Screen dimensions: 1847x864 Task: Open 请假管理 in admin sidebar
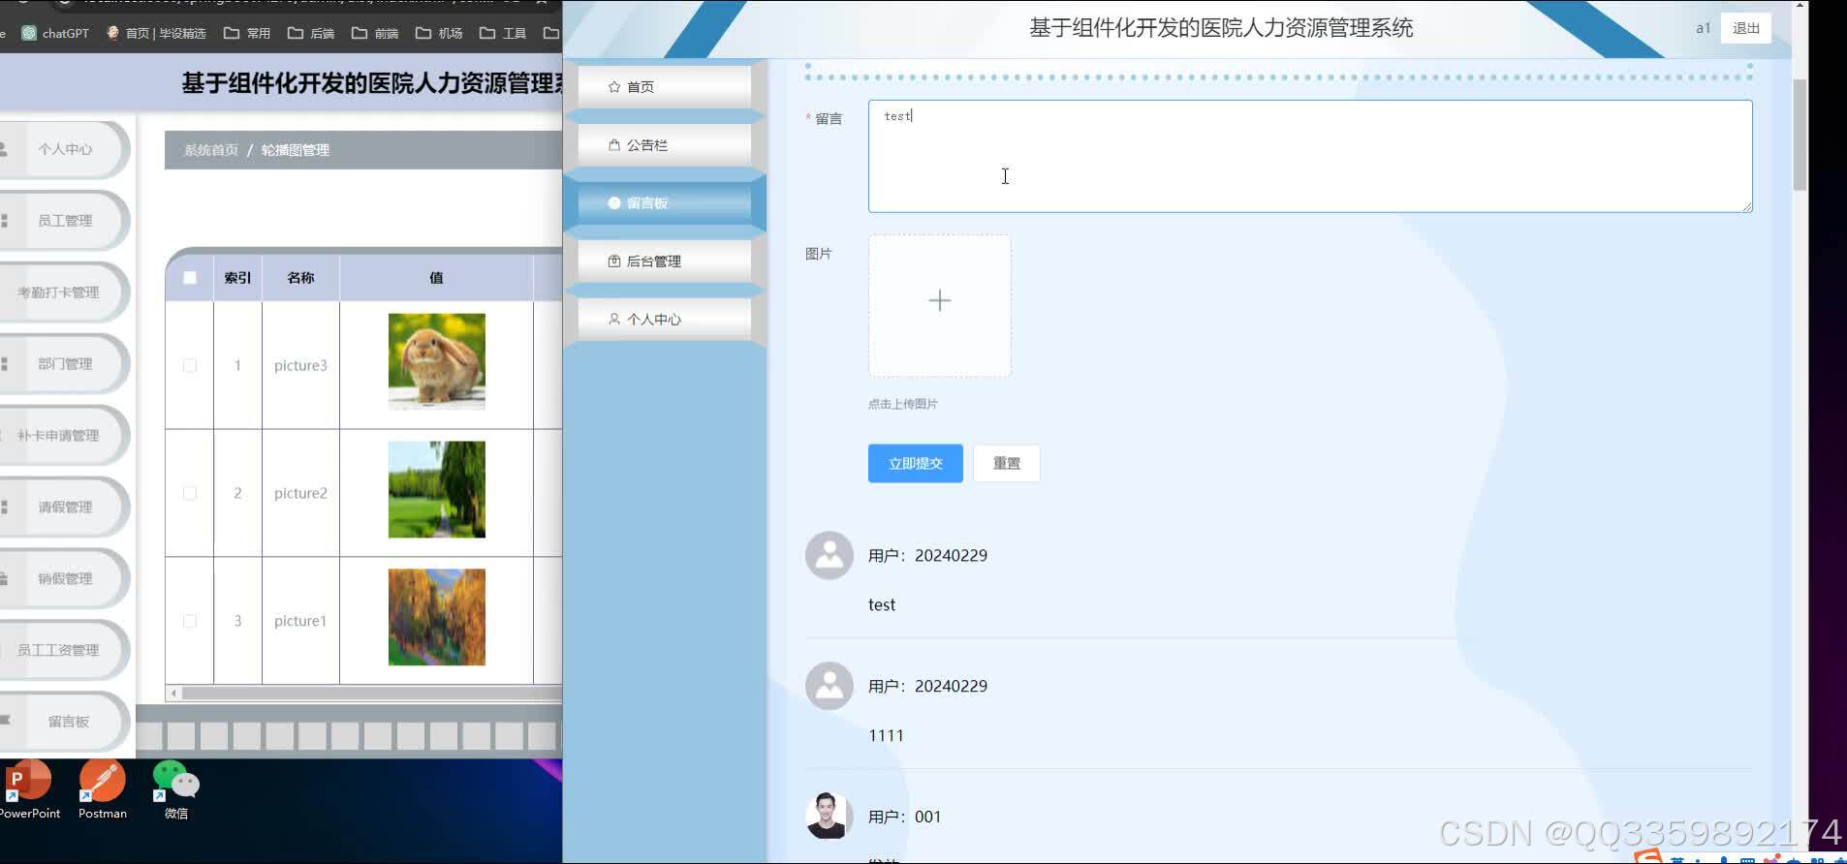64,508
